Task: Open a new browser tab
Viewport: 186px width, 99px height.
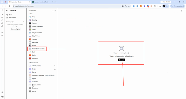Action: click(x=56, y=2)
